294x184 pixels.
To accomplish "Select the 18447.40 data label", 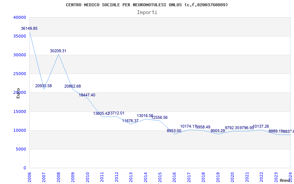I will tap(87, 95).
